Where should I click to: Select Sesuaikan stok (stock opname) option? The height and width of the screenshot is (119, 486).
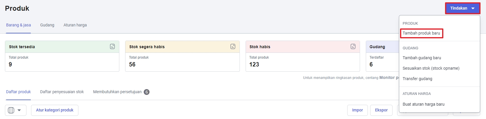coord(431,68)
